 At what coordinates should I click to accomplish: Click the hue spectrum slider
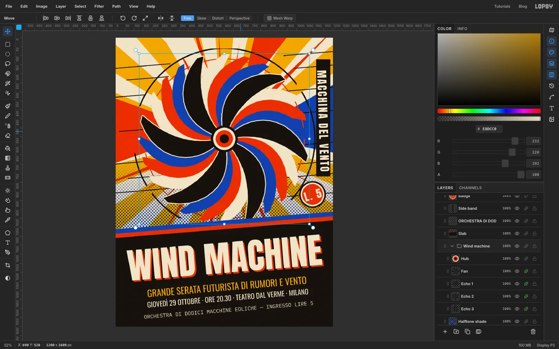pyautogui.click(x=489, y=111)
